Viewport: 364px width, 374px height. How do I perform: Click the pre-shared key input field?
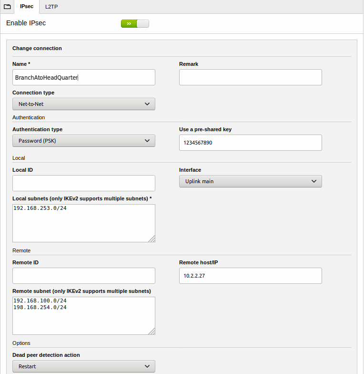click(250, 143)
